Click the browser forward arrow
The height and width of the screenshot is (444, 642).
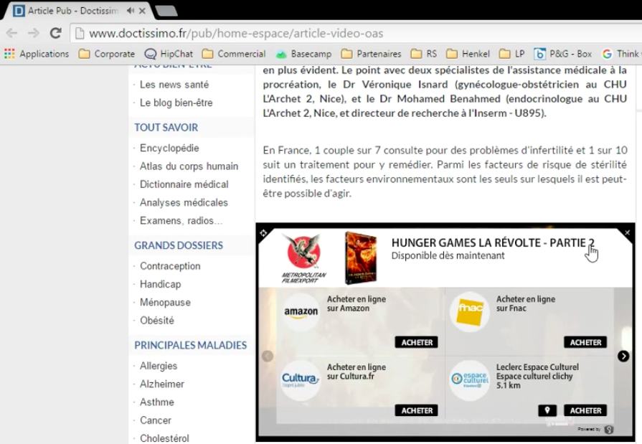click(x=34, y=33)
